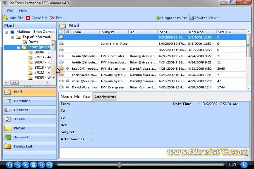Select the Drafts folder
The height and width of the screenshot is (169, 254).
pos(33,42)
